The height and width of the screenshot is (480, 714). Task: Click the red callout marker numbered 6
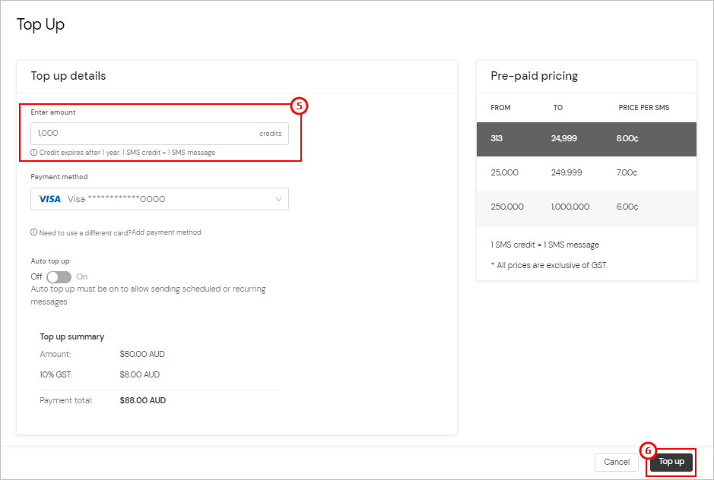(647, 451)
